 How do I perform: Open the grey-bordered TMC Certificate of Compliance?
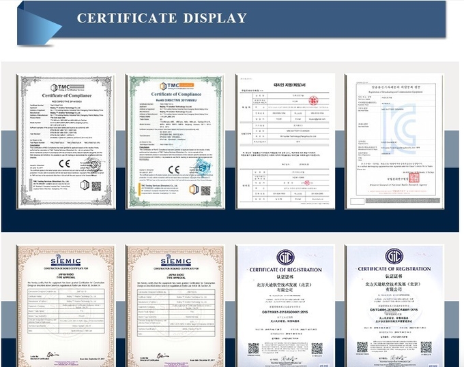click(x=66, y=140)
